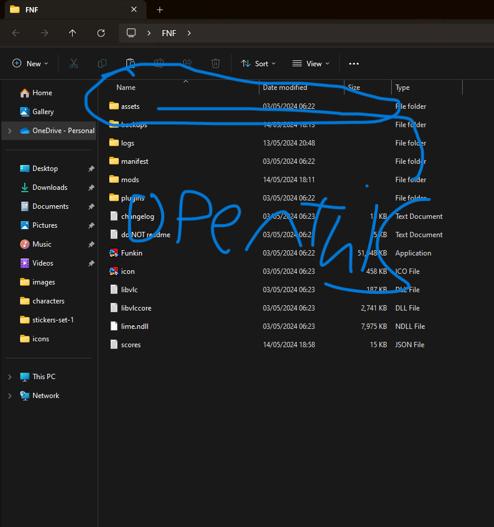Open the View dropdown menu

point(311,63)
